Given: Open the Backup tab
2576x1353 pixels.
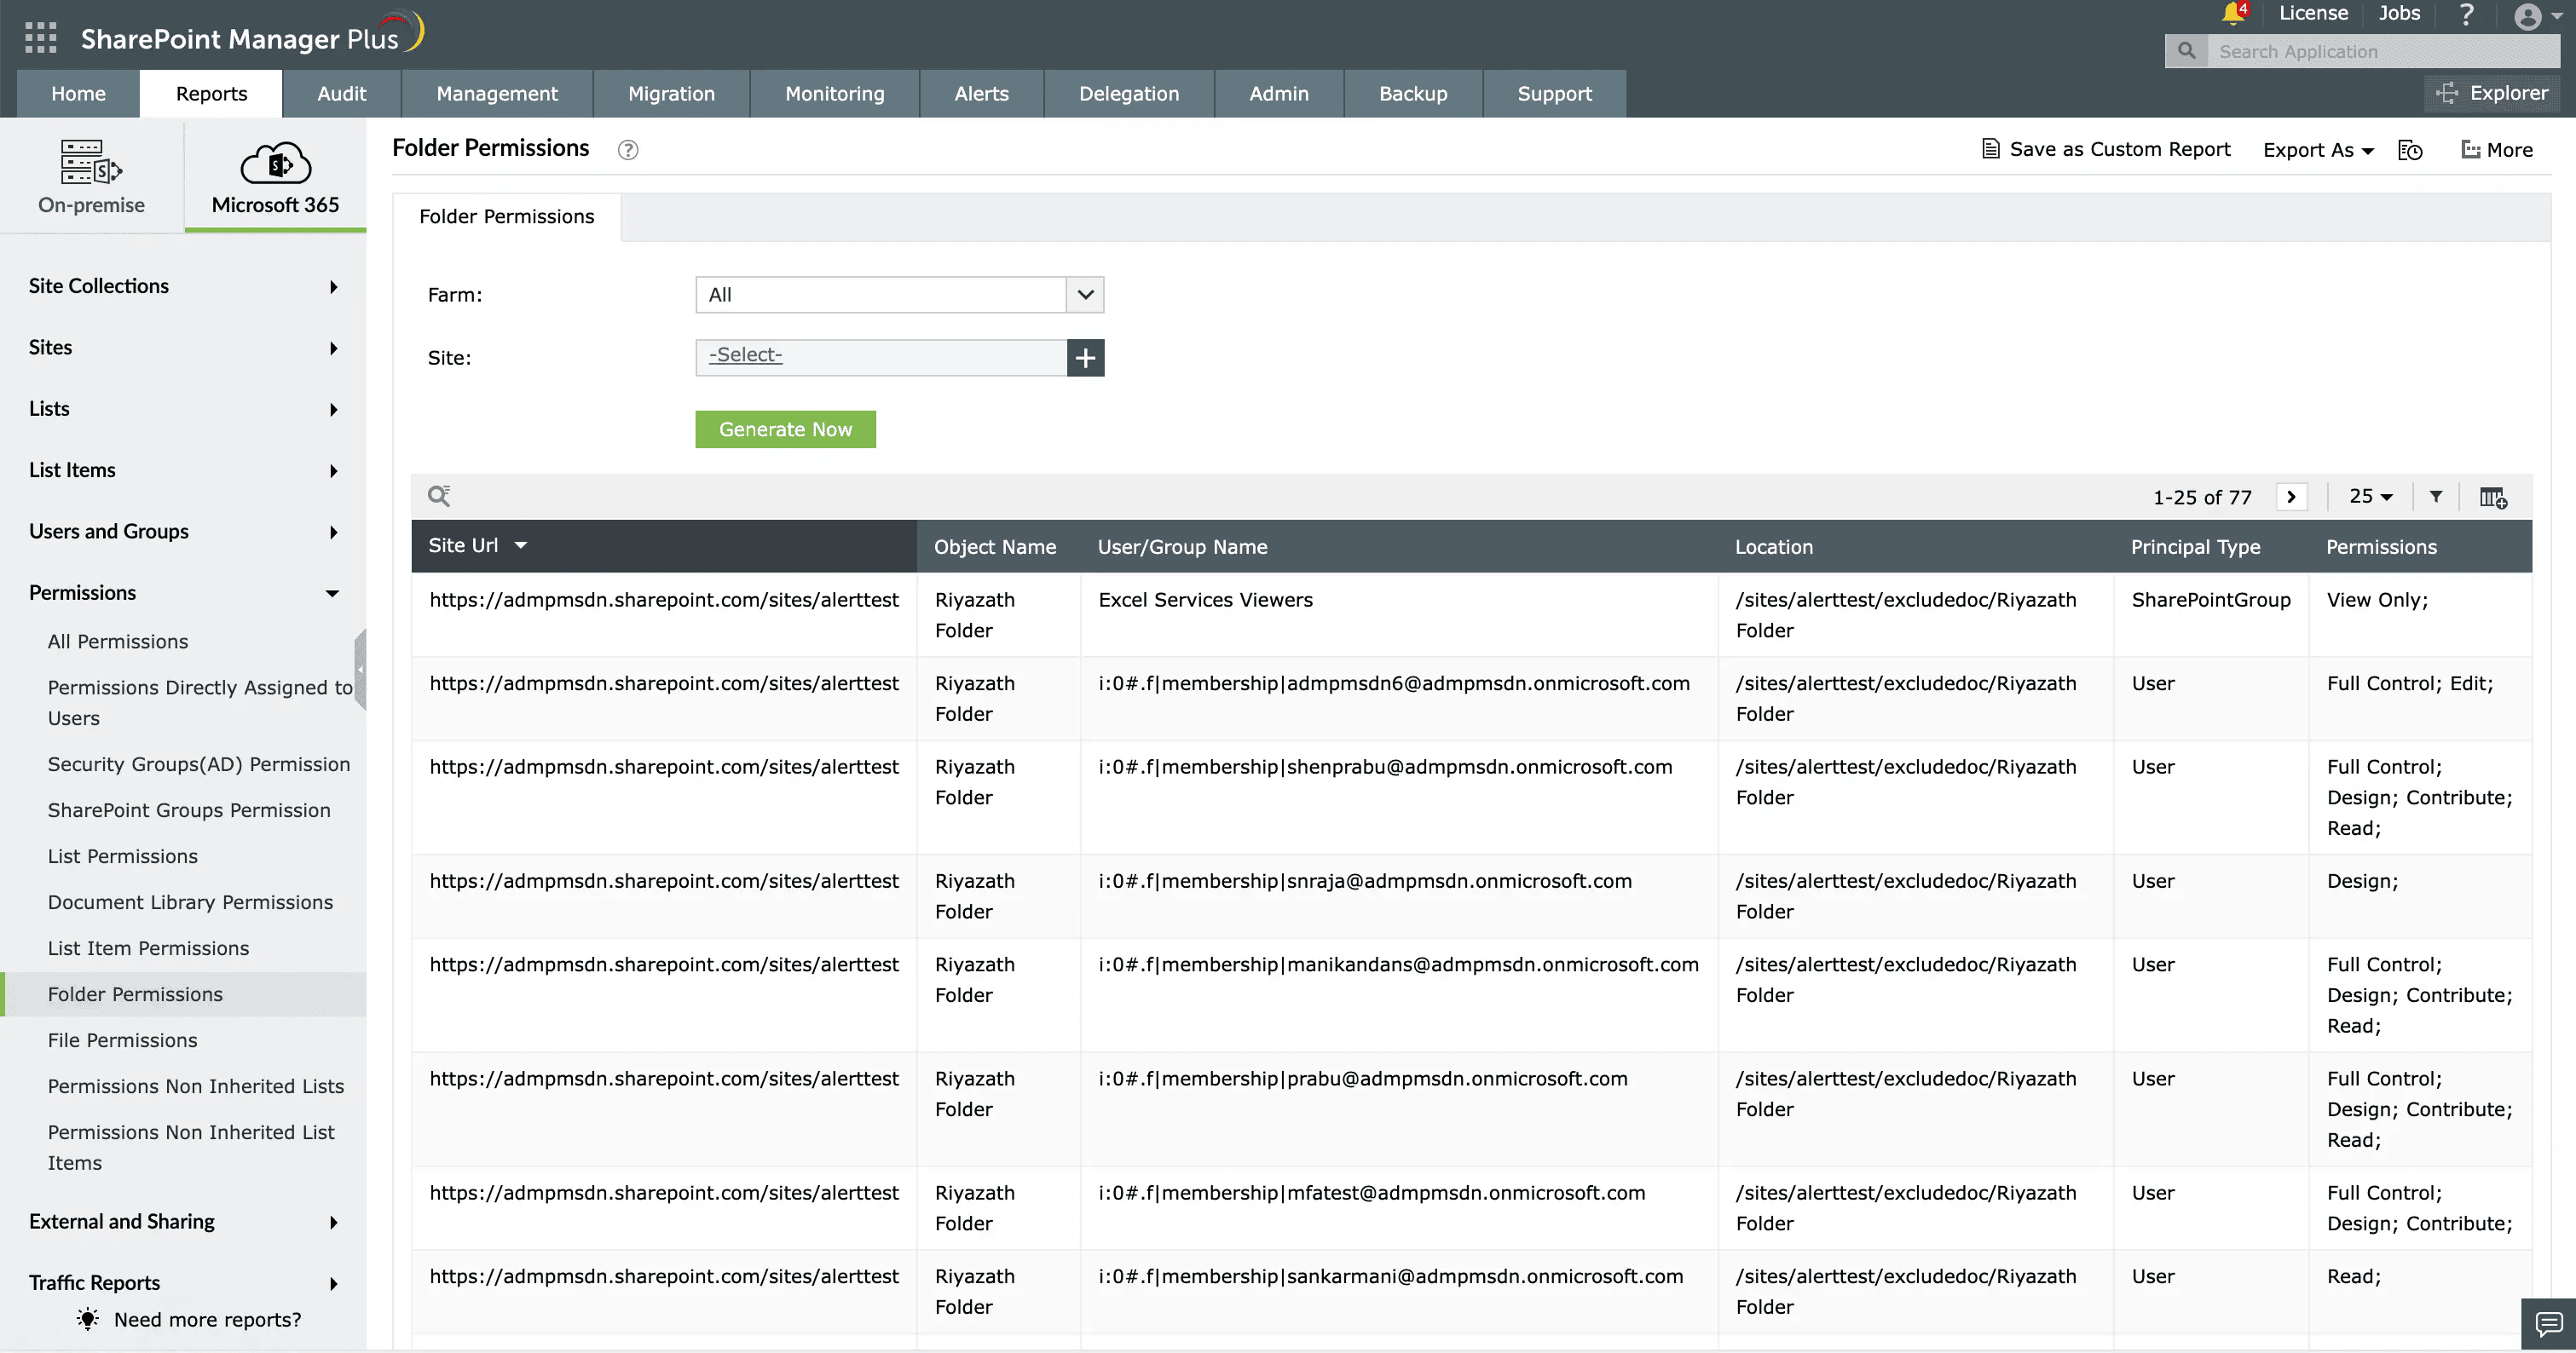Looking at the screenshot, I should (x=1413, y=94).
